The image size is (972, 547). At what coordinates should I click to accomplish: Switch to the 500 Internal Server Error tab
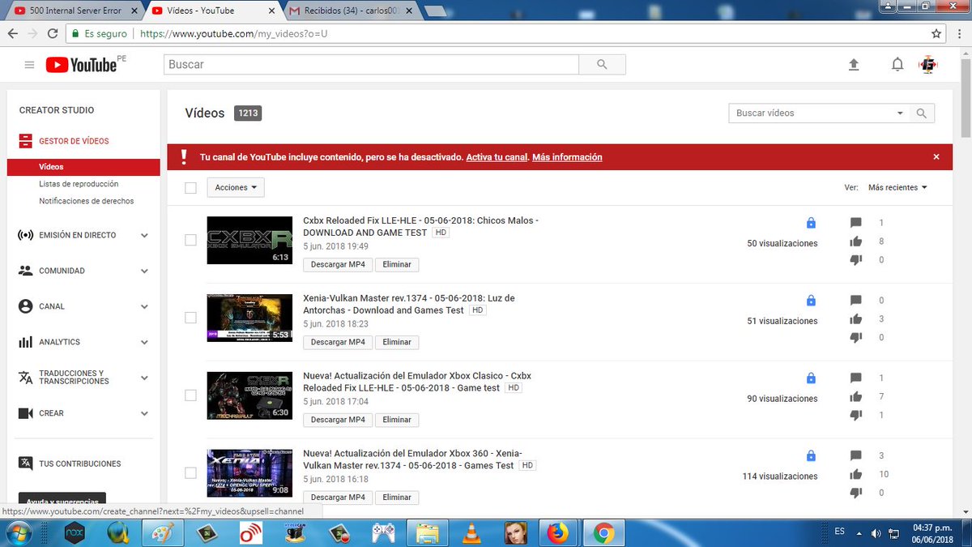pyautogui.click(x=75, y=11)
